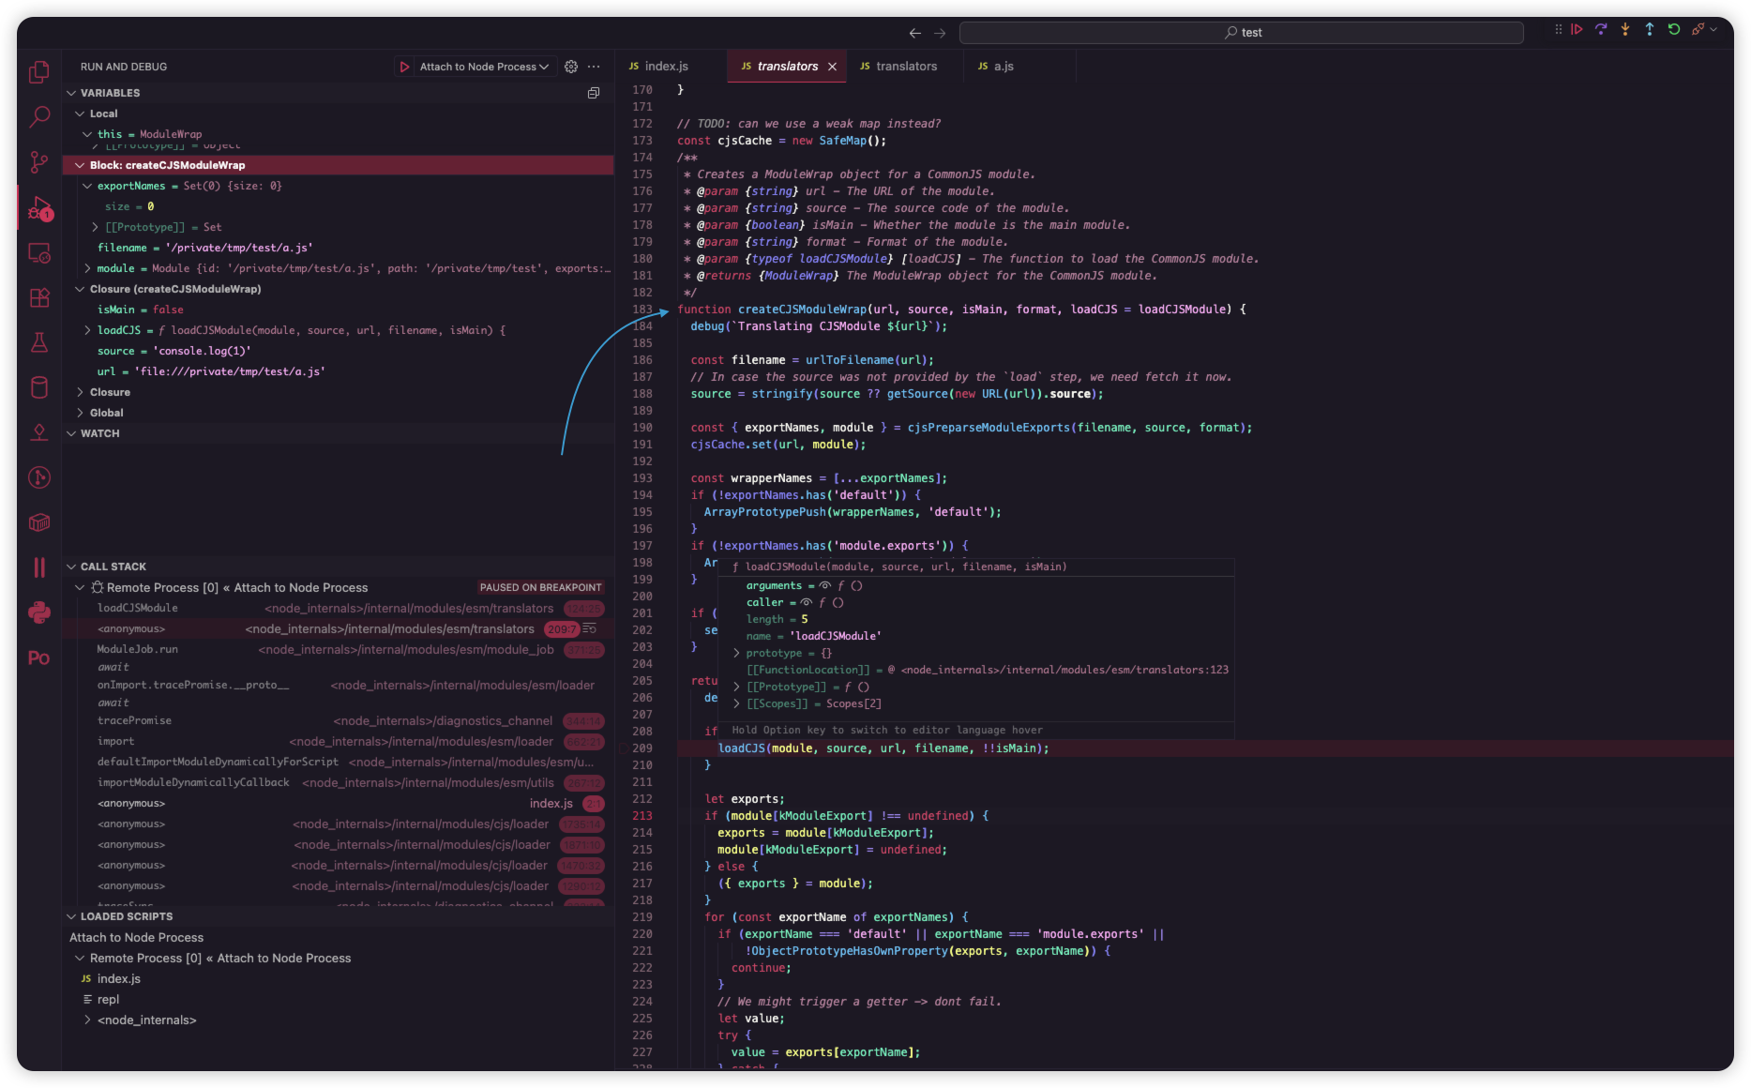Click the restart frame icon on selected frame

pos(590,628)
